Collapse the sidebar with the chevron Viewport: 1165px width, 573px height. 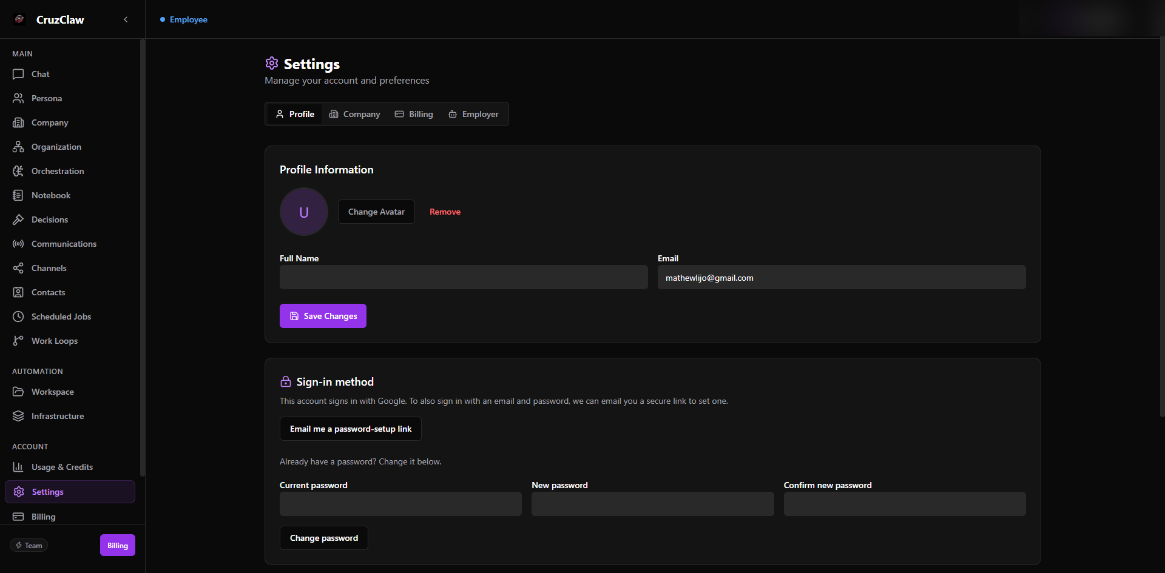click(126, 19)
